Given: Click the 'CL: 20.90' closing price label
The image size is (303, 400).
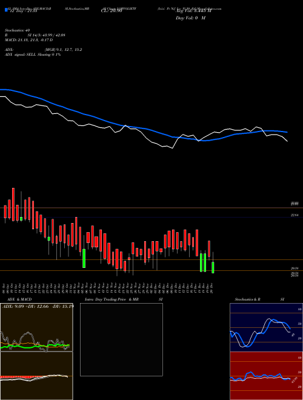Looking at the screenshot, I should 112,10.
